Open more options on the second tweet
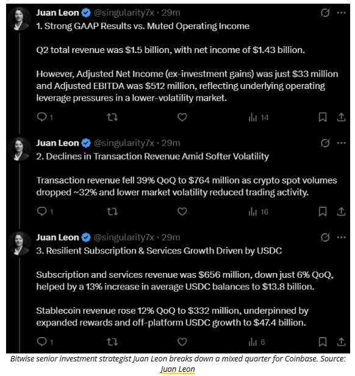This screenshot has width=355, height=376. click(x=341, y=143)
